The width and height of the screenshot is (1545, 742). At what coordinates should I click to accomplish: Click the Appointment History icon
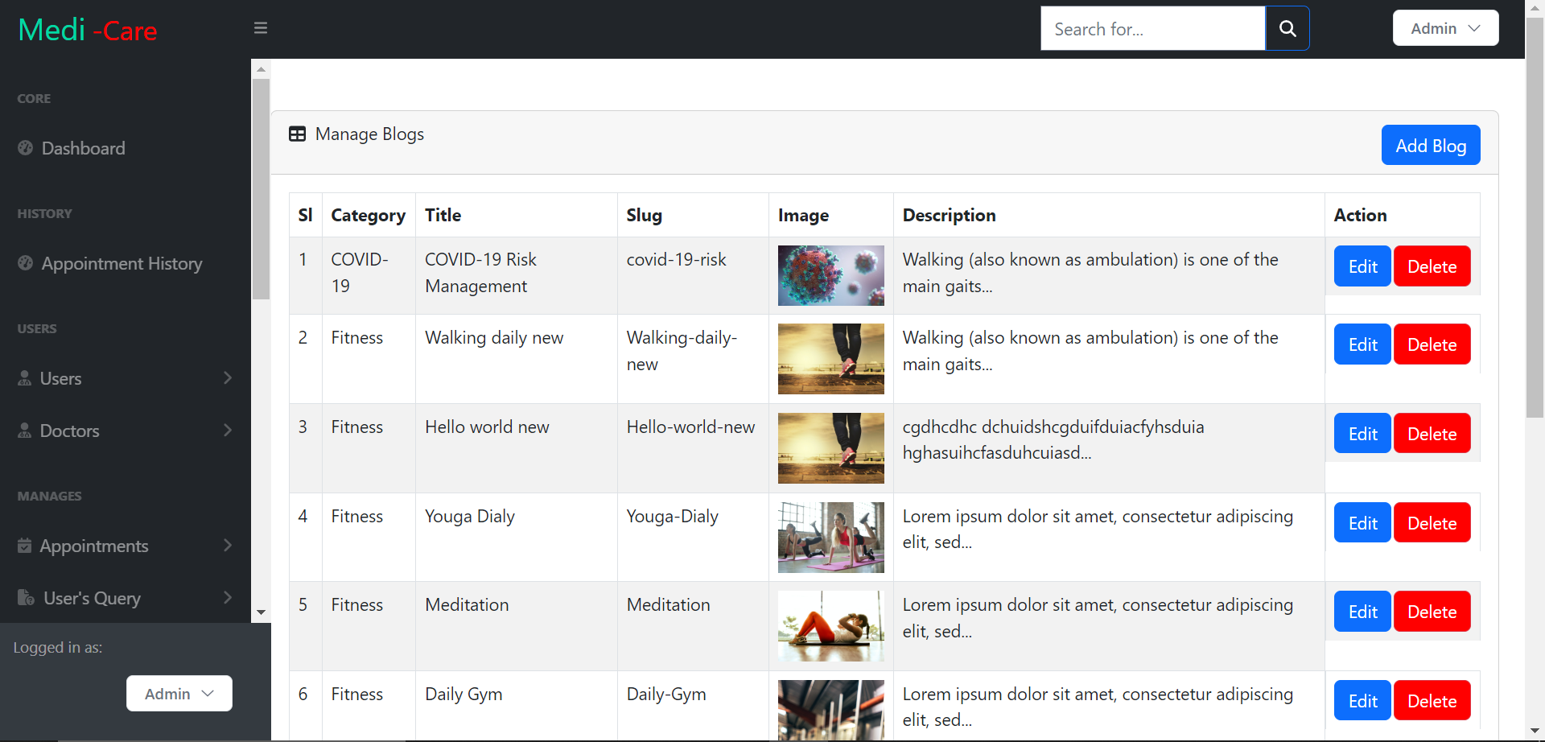coord(25,263)
